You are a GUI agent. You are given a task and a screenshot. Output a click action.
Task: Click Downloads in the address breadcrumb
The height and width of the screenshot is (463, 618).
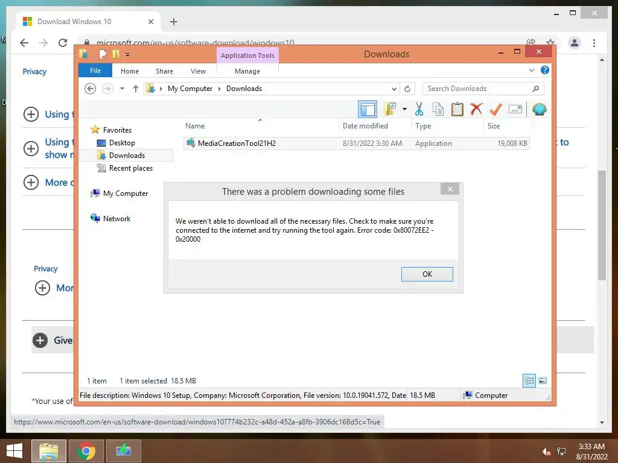pyautogui.click(x=244, y=89)
